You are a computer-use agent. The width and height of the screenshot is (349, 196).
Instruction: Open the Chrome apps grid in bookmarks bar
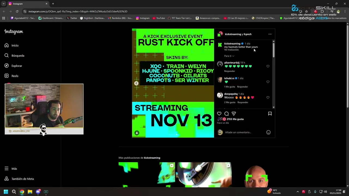4,18
